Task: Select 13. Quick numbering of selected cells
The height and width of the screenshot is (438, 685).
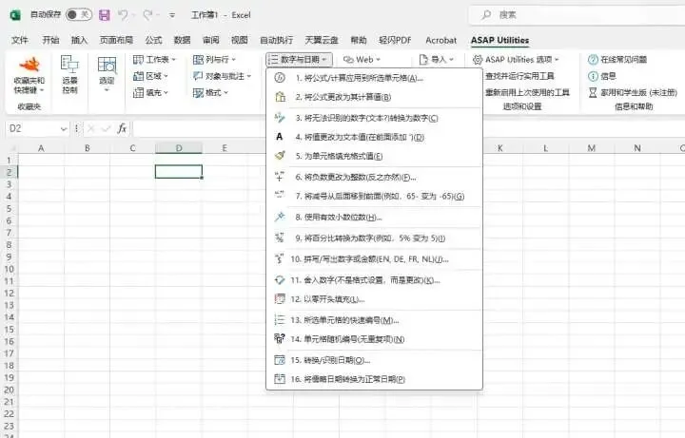Action: (x=374, y=320)
